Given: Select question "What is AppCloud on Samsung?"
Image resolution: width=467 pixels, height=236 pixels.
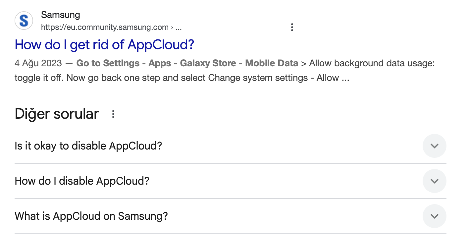Looking at the screenshot, I should pos(91,216).
